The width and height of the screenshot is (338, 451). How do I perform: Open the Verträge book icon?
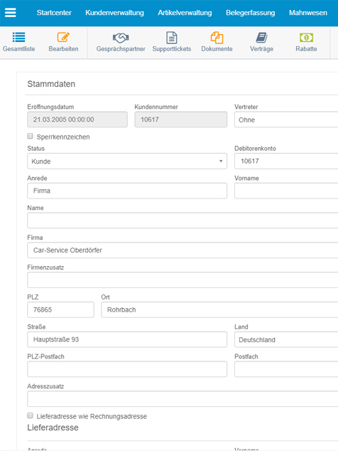261,38
